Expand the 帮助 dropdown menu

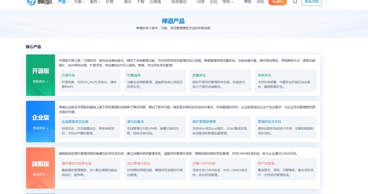[x=228, y=2]
